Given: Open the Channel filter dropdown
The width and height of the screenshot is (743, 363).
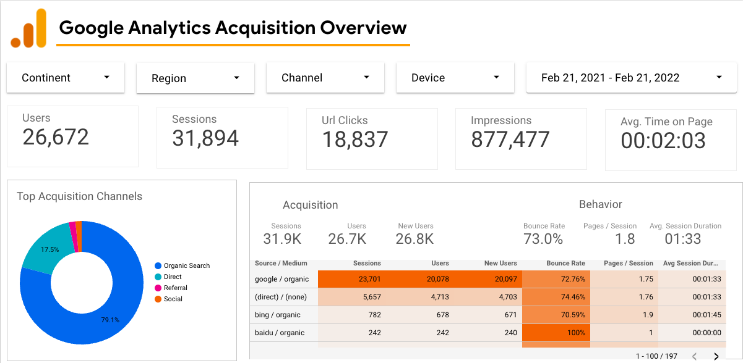Looking at the screenshot, I should 325,78.
